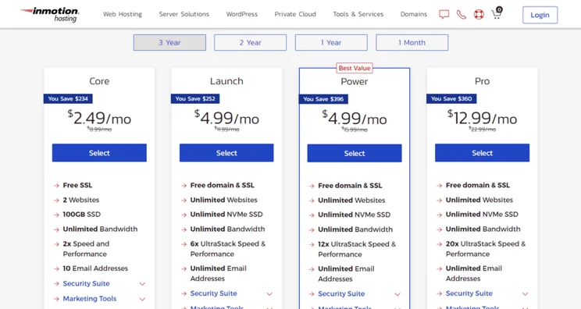Click the phone call icon
Image resolution: width=581 pixels, height=309 pixels.
(x=462, y=14)
